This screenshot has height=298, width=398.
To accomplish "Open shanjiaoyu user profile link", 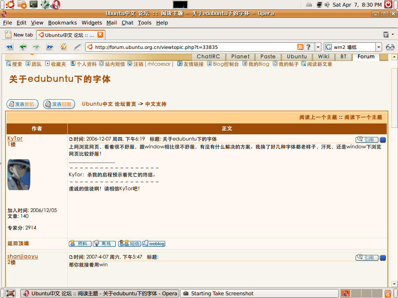I will tap(23, 256).
